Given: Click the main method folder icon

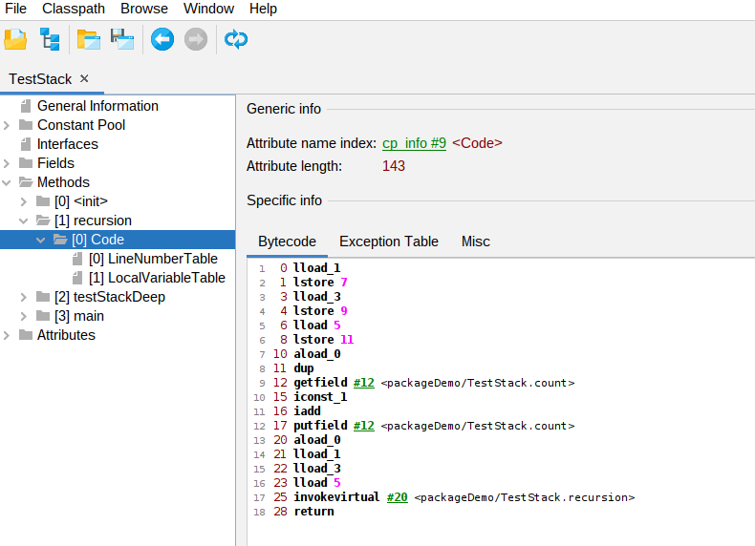Looking at the screenshot, I should [43, 316].
